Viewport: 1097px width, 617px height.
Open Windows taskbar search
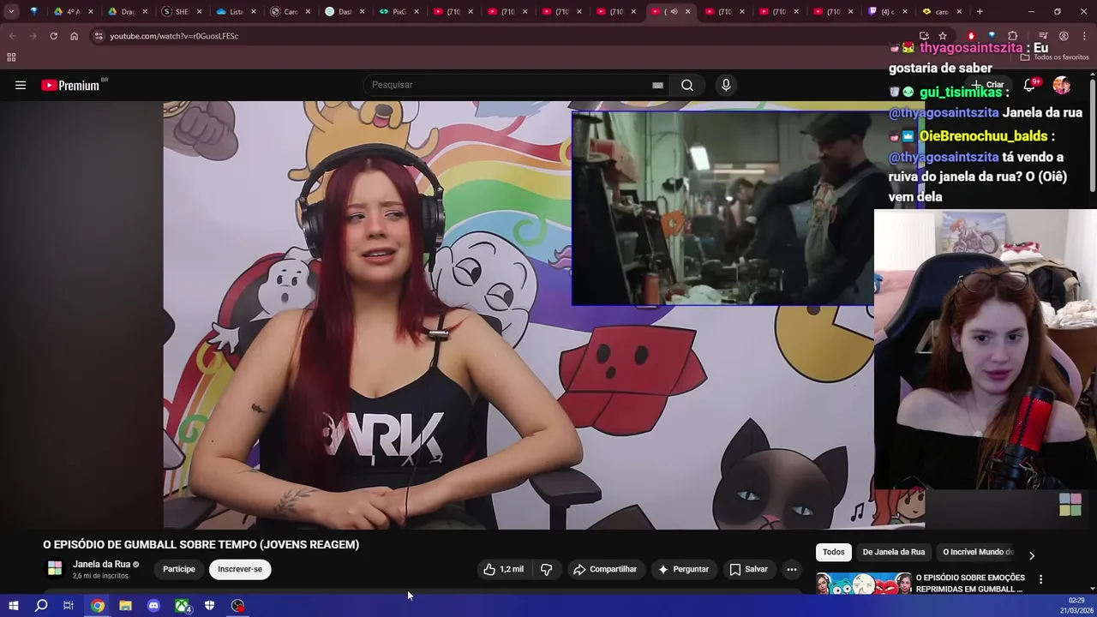pyautogui.click(x=41, y=606)
